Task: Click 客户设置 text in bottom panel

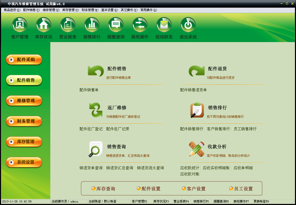Action: click(196, 189)
